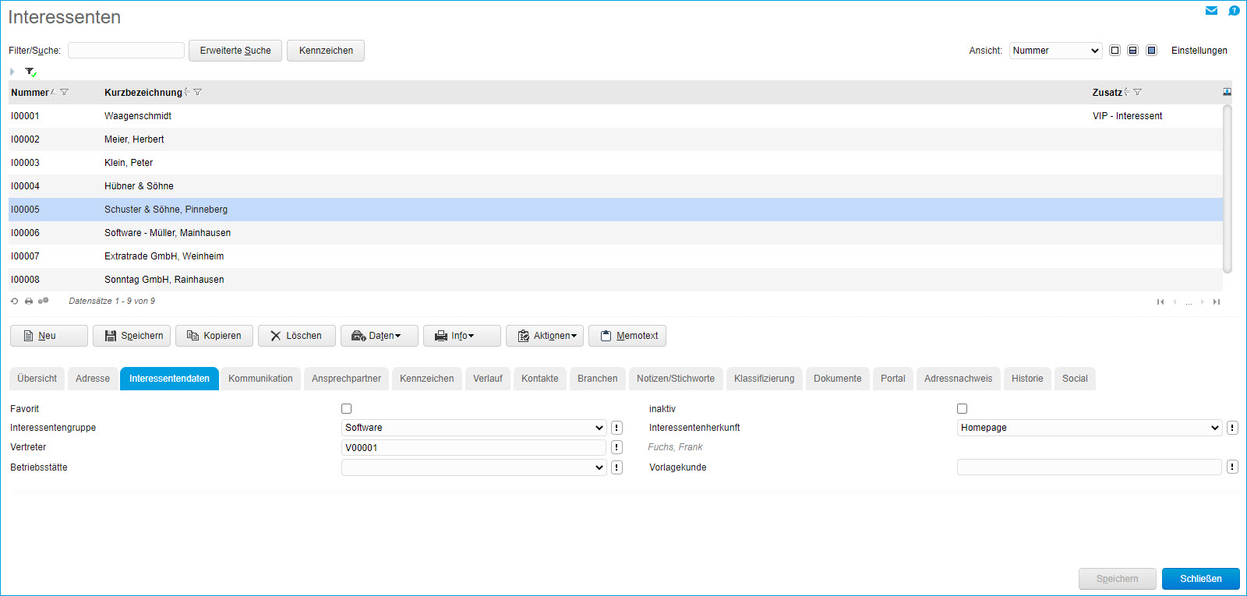The height and width of the screenshot is (596, 1247).
Task: Switch to the Kommunikation tab
Action: tap(260, 379)
